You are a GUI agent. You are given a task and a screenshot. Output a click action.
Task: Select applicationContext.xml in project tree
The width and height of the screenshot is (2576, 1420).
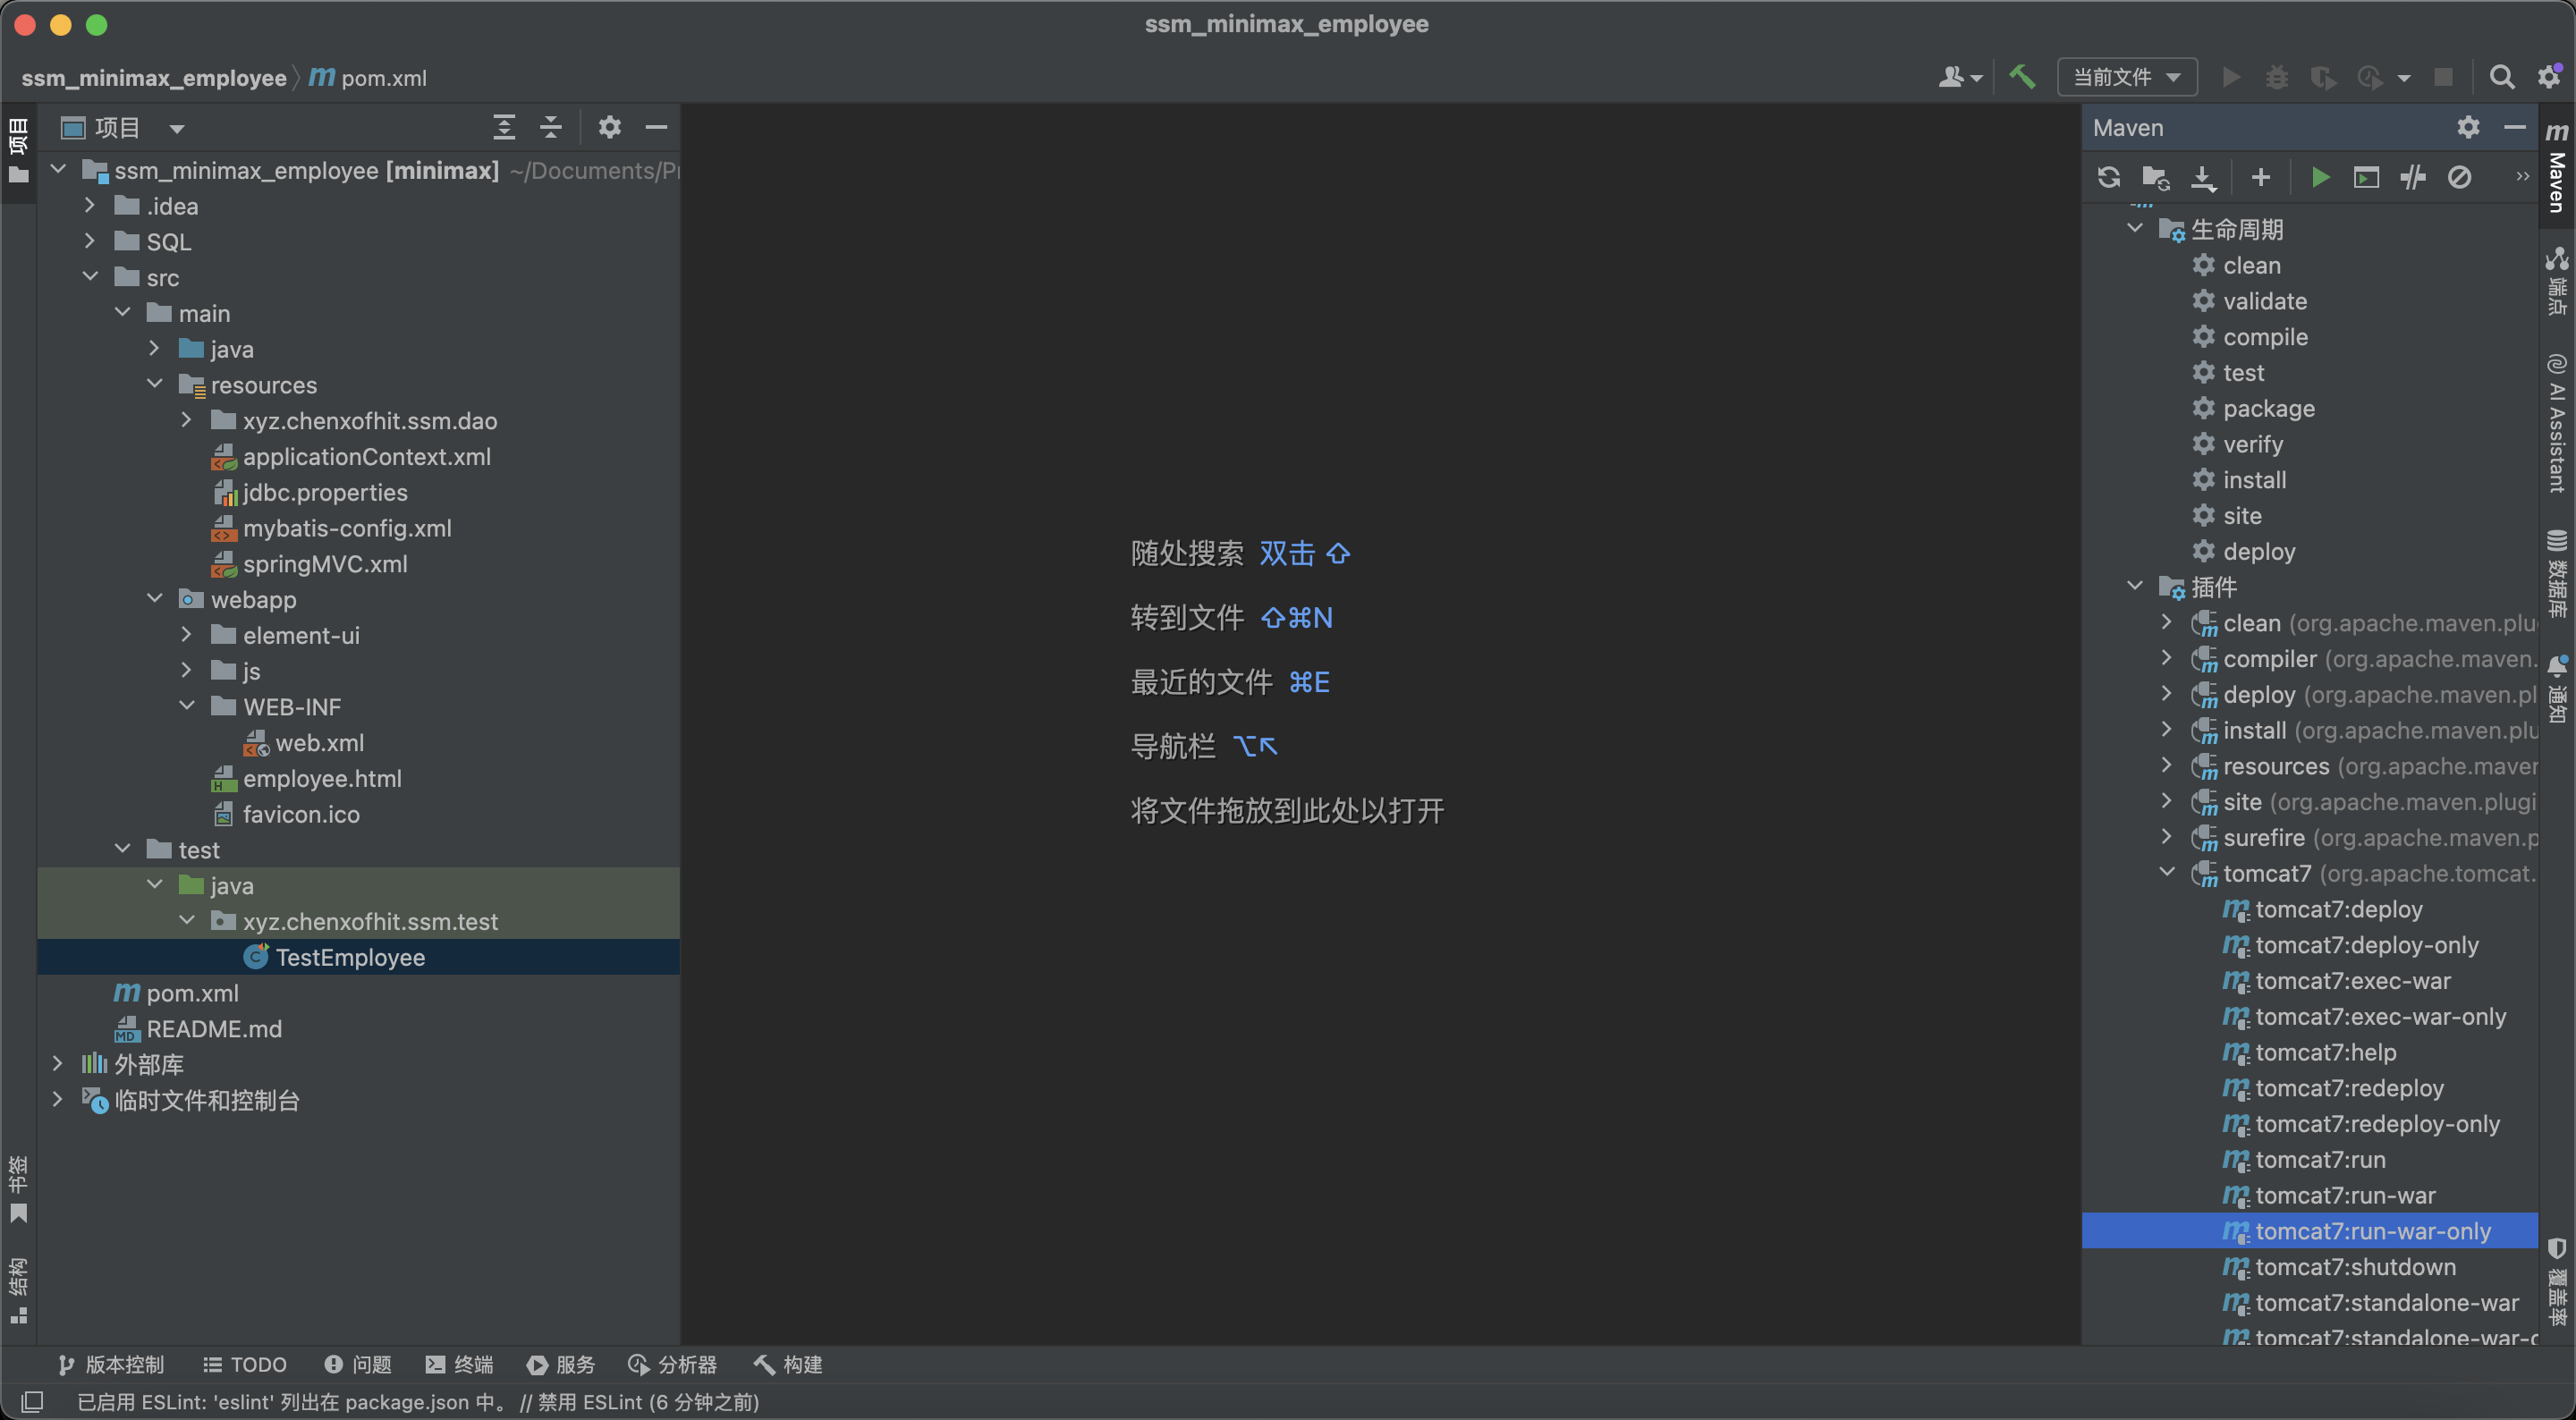pos(366,457)
